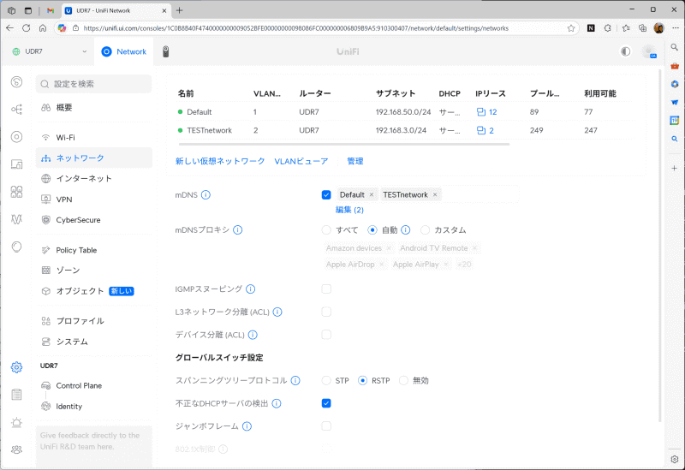Open the alarm siren icon in left rail
This screenshot has width=685, height=470.
click(x=16, y=422)
